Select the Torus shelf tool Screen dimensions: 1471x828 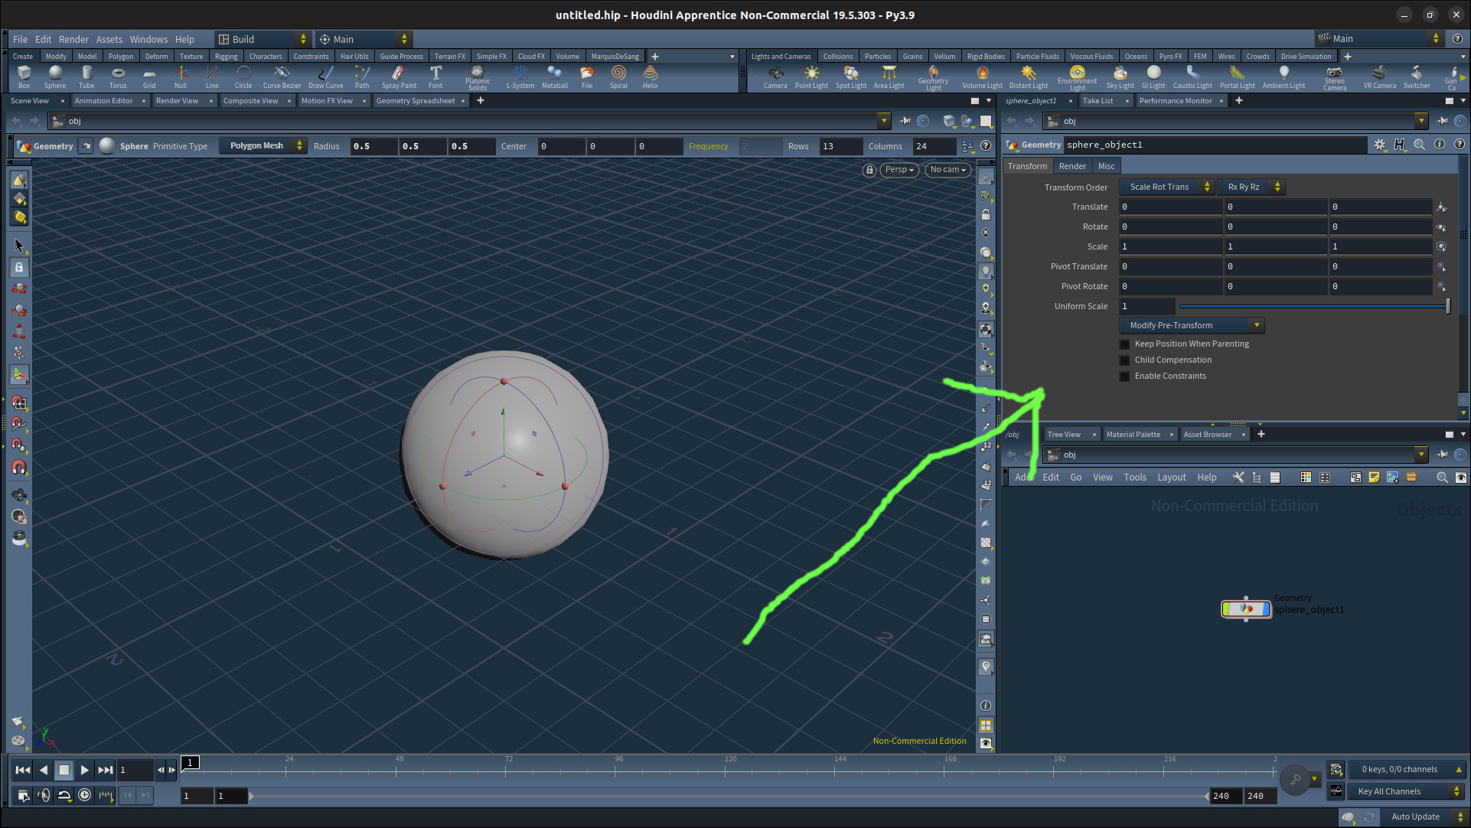click(118, 77)
